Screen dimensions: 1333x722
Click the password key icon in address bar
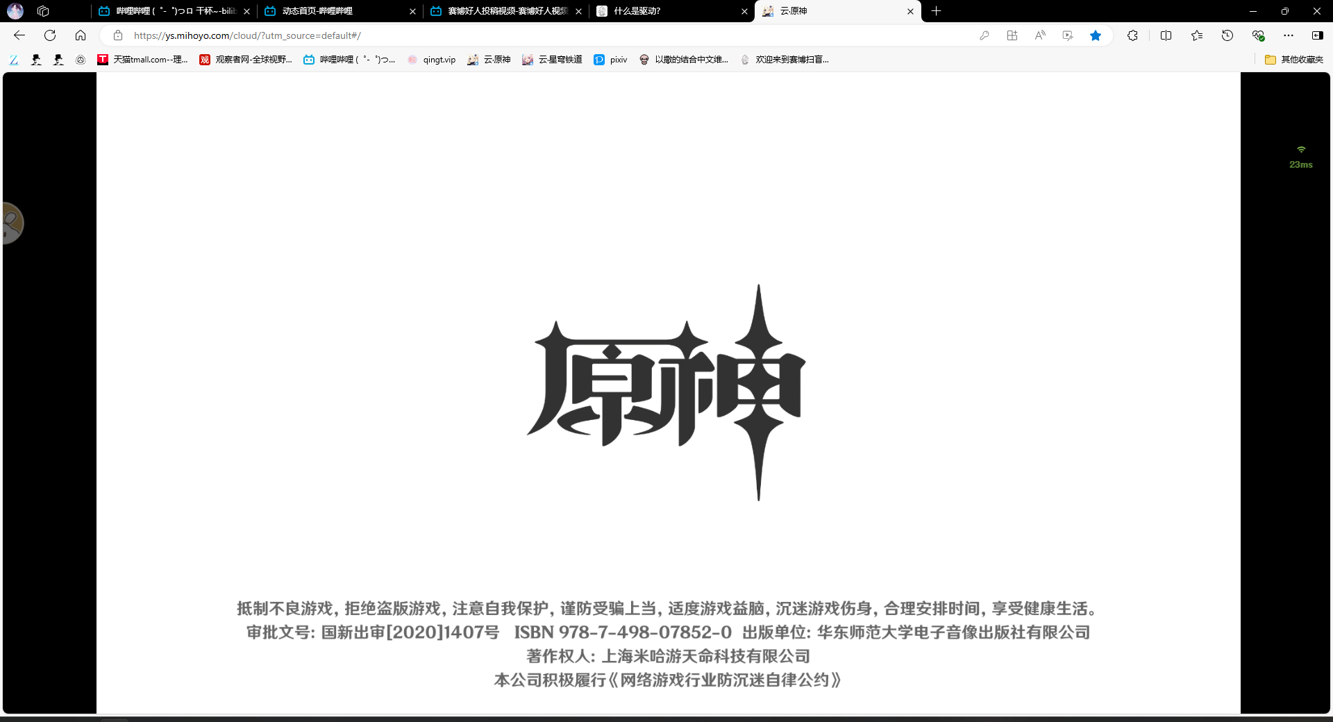(984, 35)
